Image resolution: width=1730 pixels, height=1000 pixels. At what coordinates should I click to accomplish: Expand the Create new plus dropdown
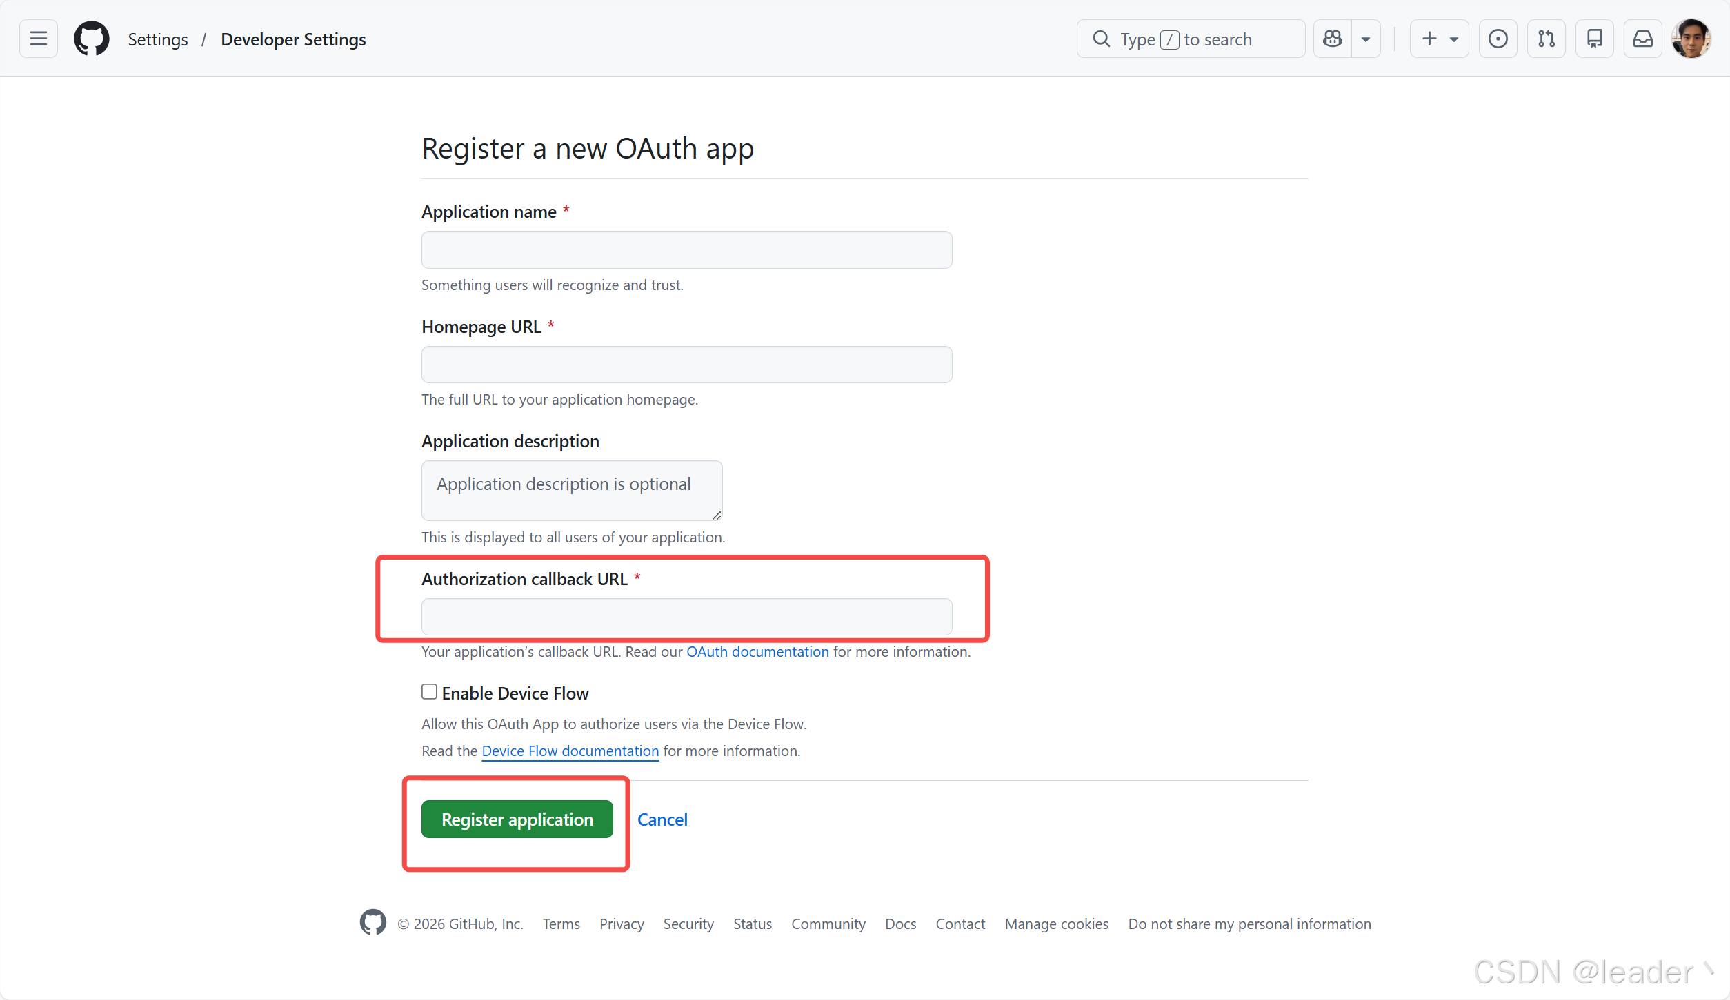[1439, 39]
